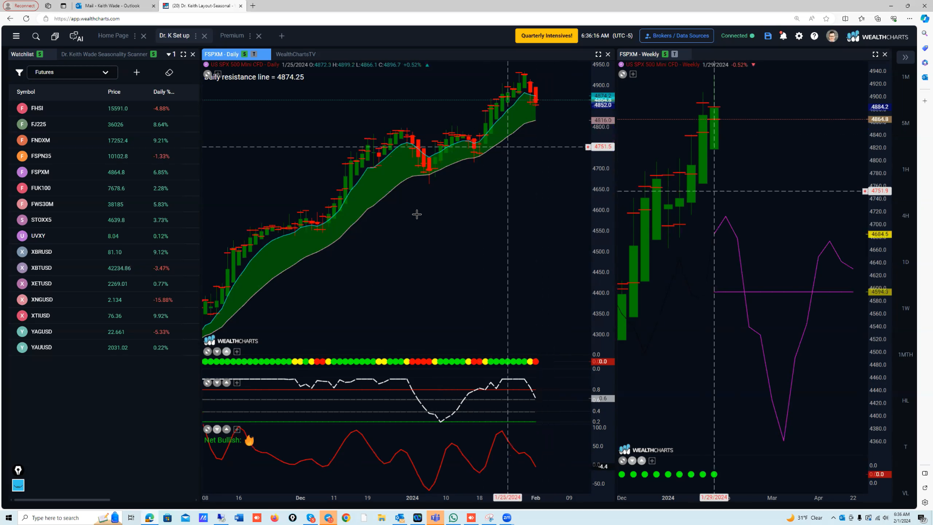The image size is (933, 525).
Task: Maximize the watchlist panel
Action: (x=183, y=54)
